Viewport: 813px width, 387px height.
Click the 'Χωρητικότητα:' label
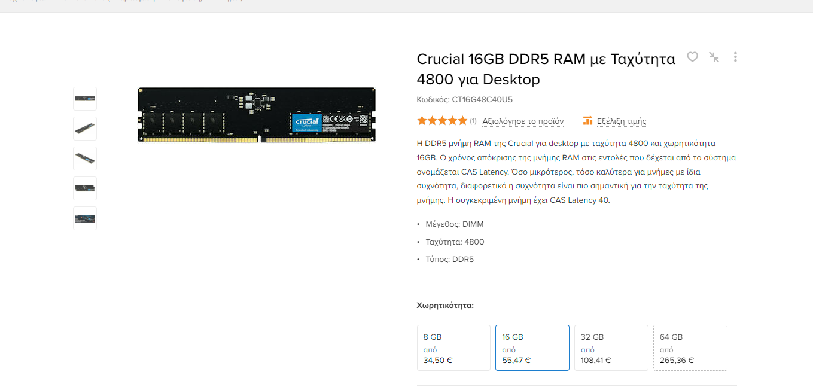coord(445,306)
